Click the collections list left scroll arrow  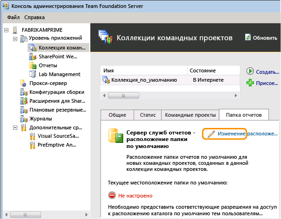(104, 96)
